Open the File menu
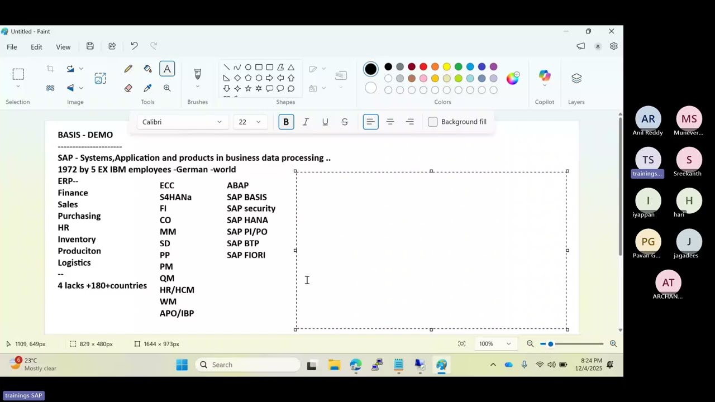Viewport: 715px width, 402px height. click(12, 47)
